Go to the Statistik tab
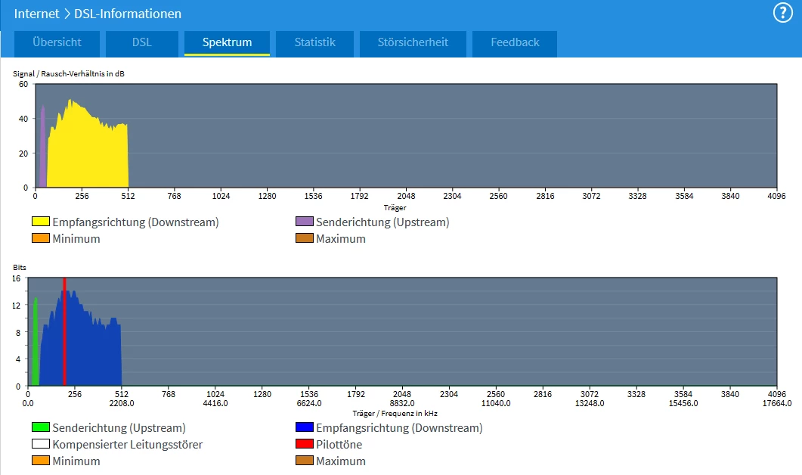Viewport: 802px width, 475px height. point(314,43)
